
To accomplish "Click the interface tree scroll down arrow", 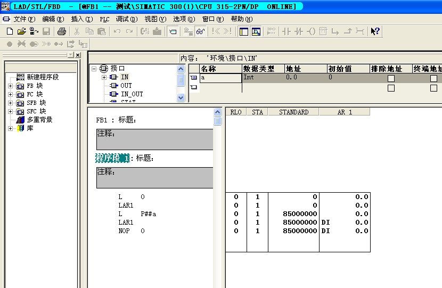I will [x=181, y=98].
